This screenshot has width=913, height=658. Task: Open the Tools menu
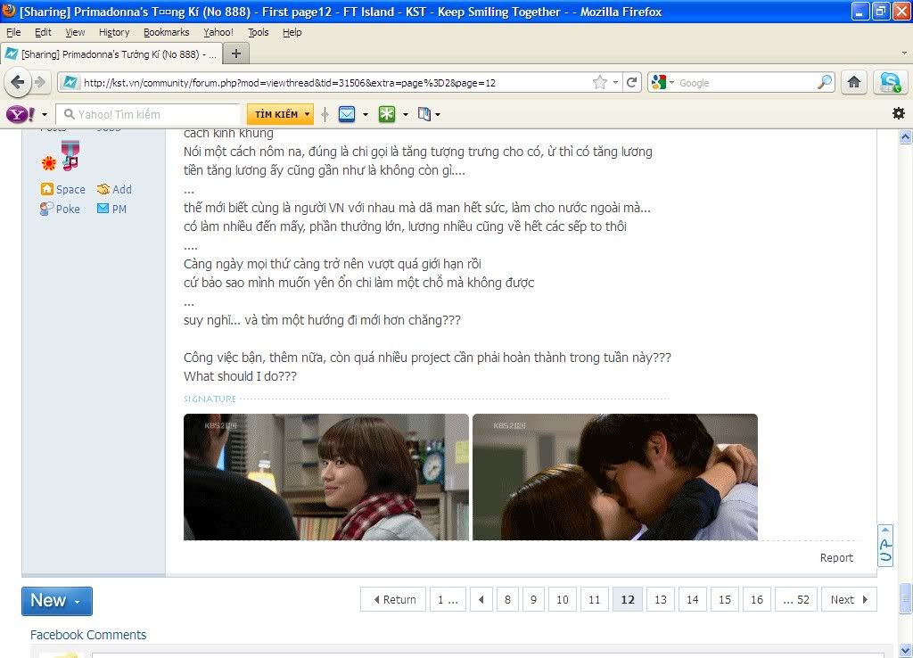coord(258,32)
